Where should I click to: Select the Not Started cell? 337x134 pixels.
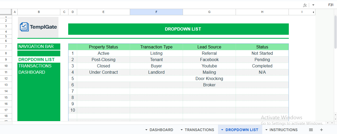[262, 53]
